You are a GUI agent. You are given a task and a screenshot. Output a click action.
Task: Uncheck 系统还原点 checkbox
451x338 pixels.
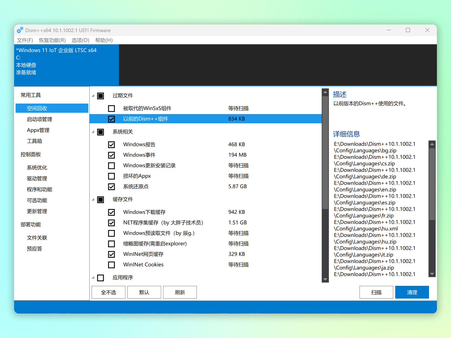click(x=112, y=186)
